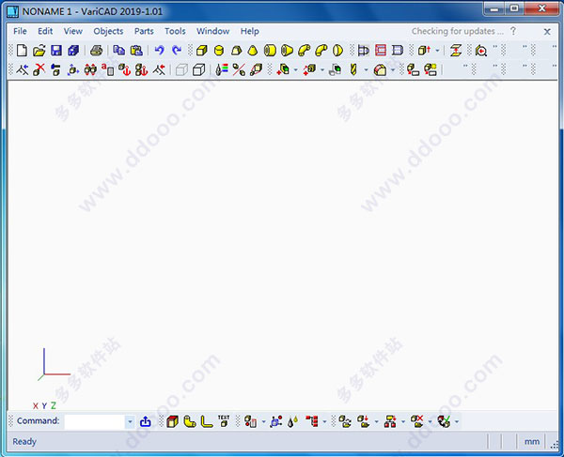
Task: Open dropdown beside solid with red up-arrow
Action: click(437, 51)
